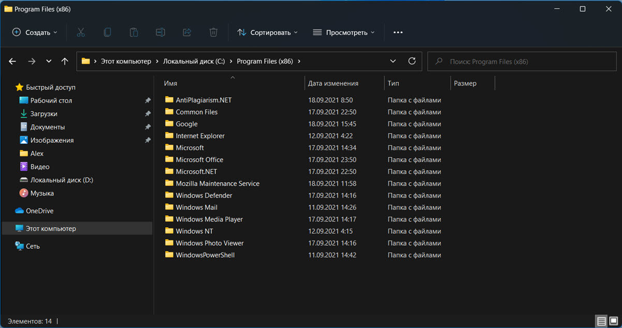This screenshot has height=328, width=622.
Task: Open the Сортировать dropdown
Action: pyautogui.click(x=267, y=33)
